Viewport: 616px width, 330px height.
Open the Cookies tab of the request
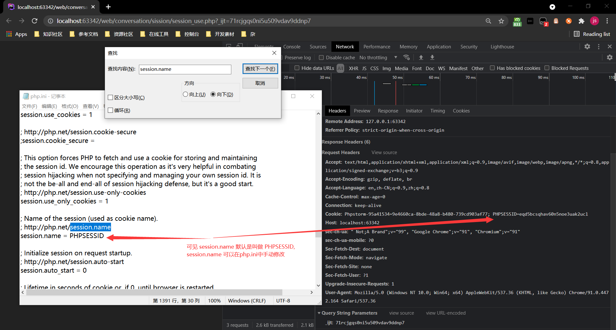(461, 111)
